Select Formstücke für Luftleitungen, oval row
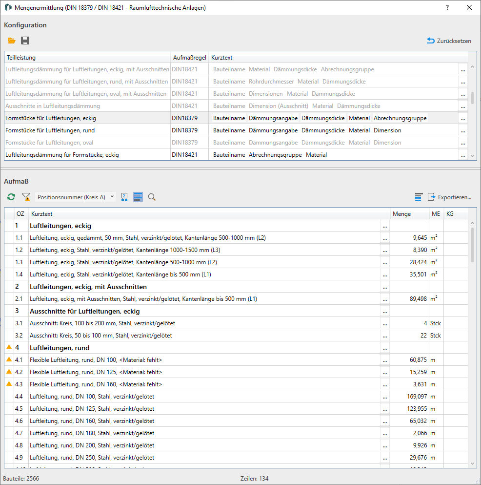The image size is (481, 485). [236, 143]
